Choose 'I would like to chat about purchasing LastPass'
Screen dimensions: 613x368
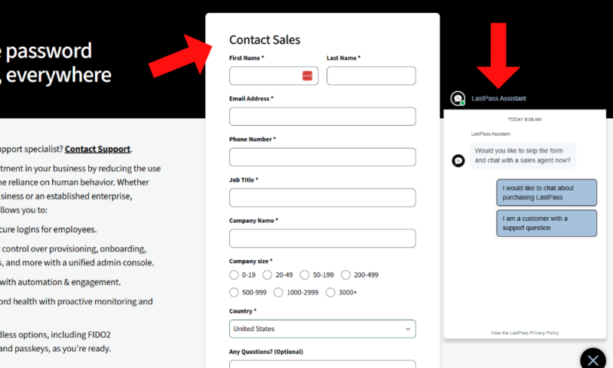[x=546, y=192]
